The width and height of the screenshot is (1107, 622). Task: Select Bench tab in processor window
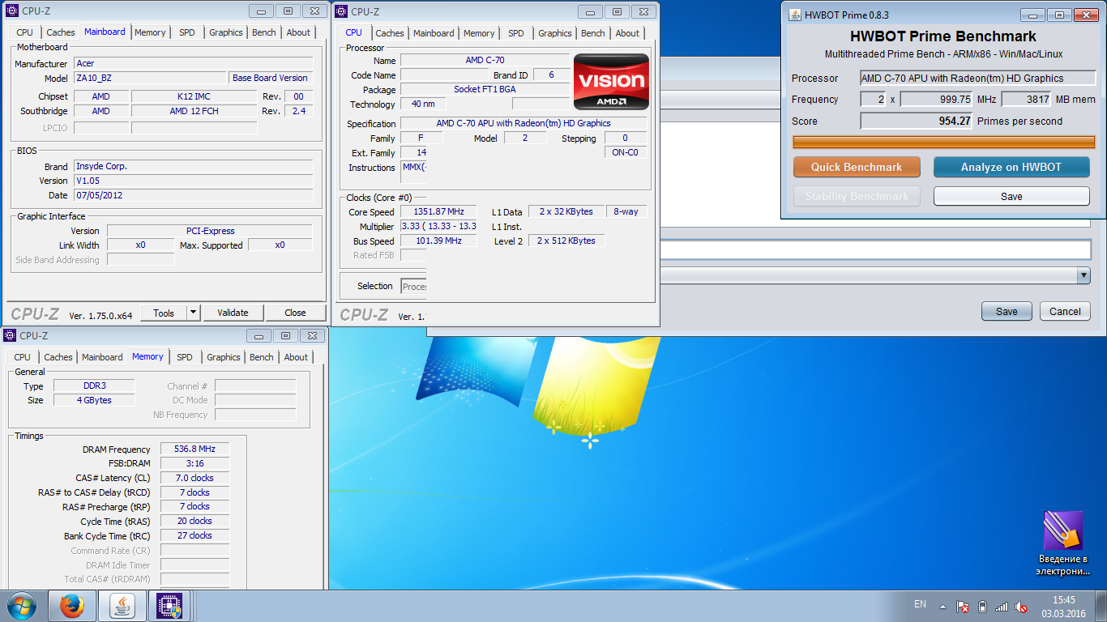coord(593,33)
